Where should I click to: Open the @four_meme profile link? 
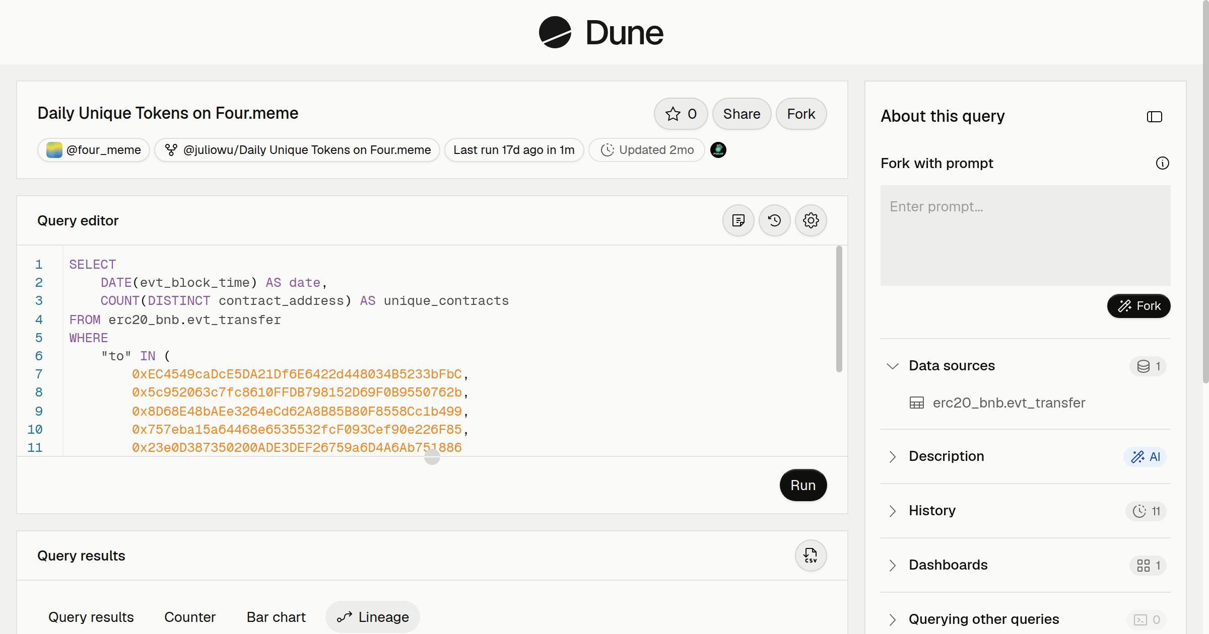click(x=94, y=150)
